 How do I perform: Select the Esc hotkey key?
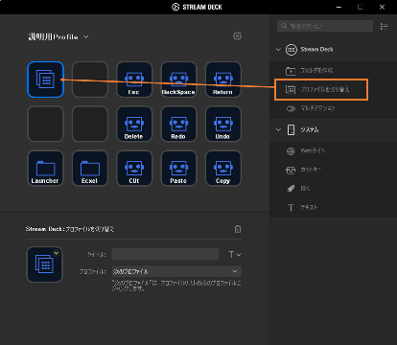134,80
